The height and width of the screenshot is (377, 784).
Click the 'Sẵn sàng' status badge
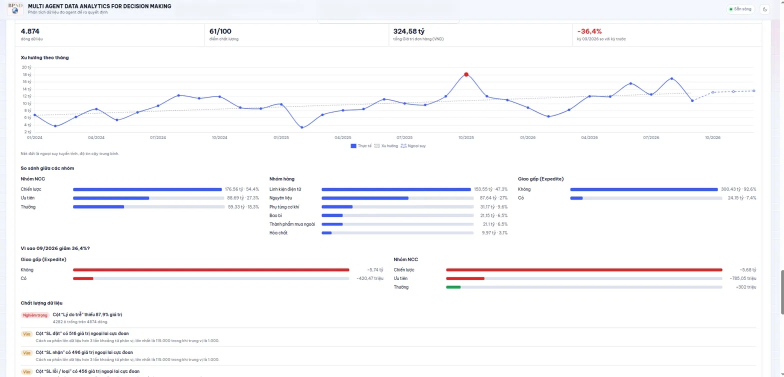coord(740,9)
